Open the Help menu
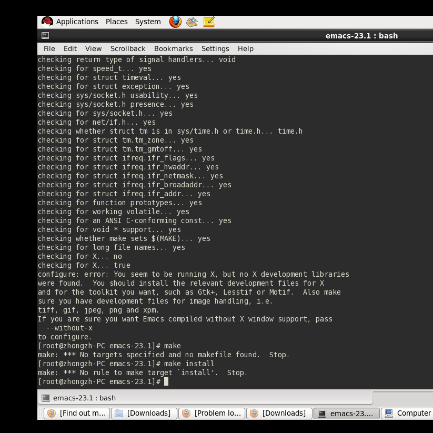This screenshot has height=433, width=433. (x=246, y=48)
